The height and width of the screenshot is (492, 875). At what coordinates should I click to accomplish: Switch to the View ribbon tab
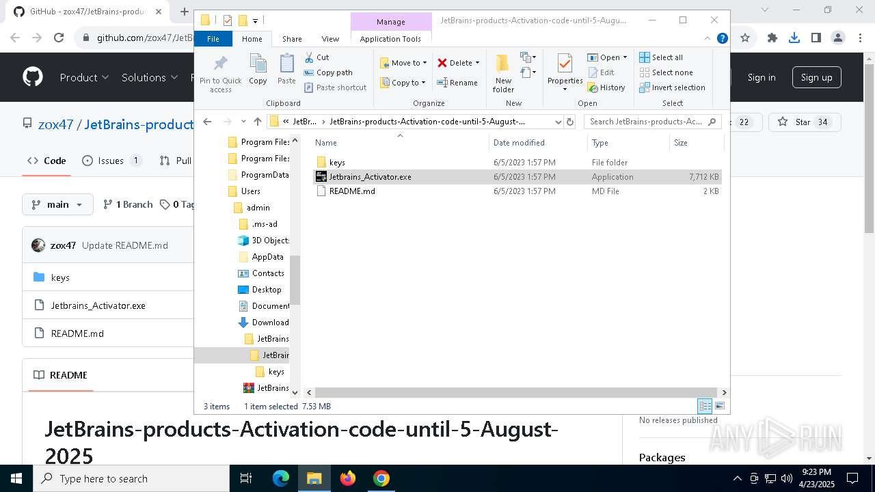coord(330,39)
